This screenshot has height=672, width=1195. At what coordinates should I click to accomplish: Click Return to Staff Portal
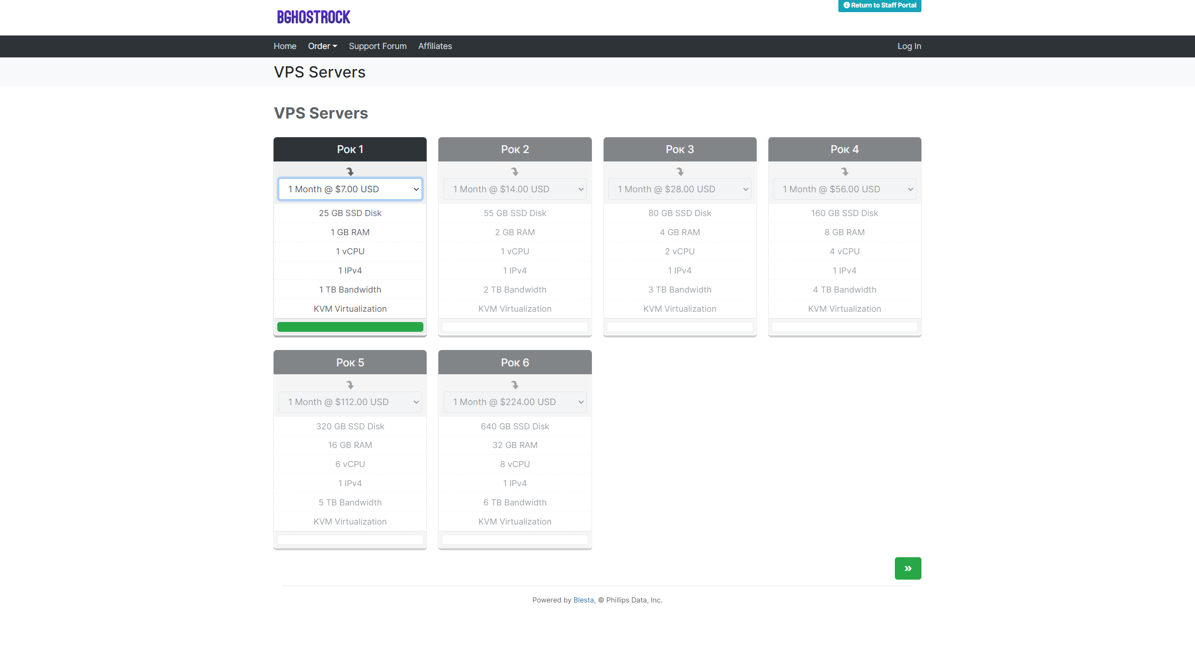pos(880,6)
